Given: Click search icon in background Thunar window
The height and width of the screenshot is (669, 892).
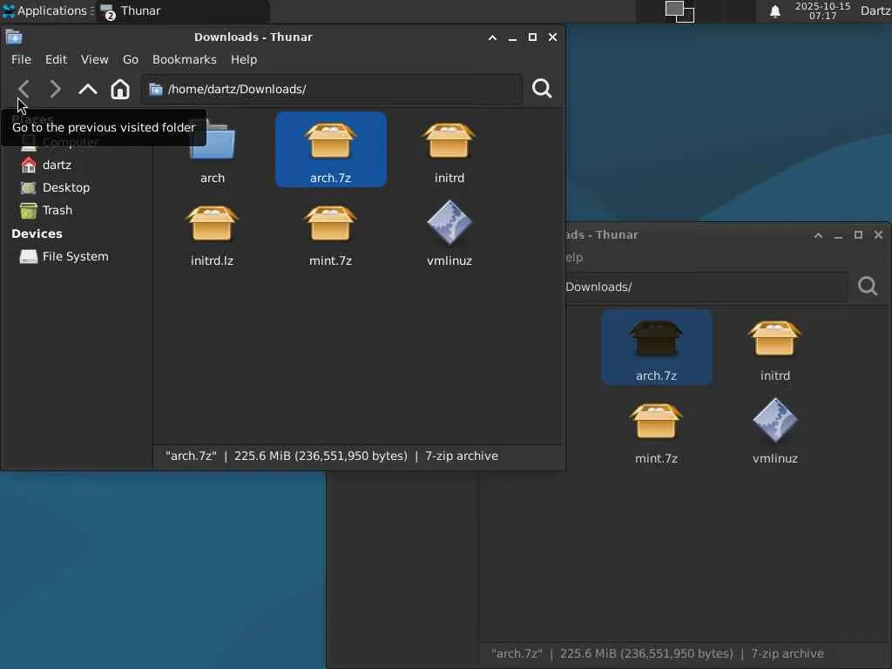Looking at the screenshot, I should pos(868,286).
